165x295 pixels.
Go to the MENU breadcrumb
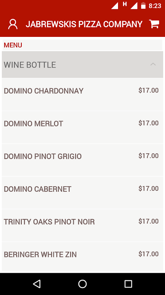13,45
